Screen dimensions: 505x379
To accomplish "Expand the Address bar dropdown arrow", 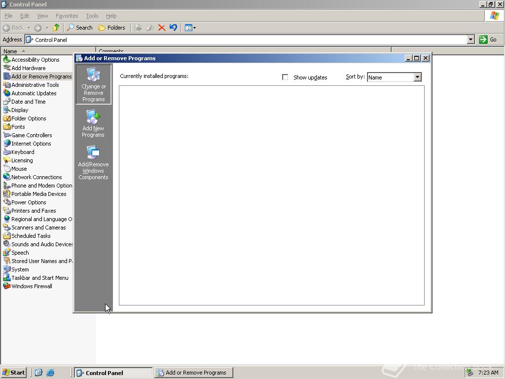I will 471,39.
